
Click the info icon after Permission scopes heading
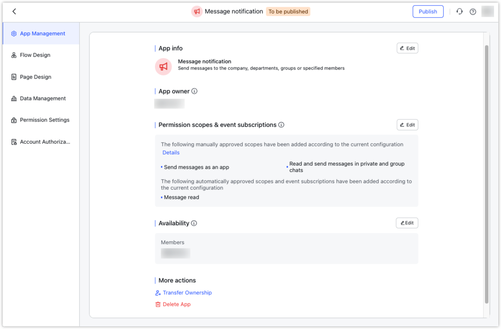click(281, 125)
